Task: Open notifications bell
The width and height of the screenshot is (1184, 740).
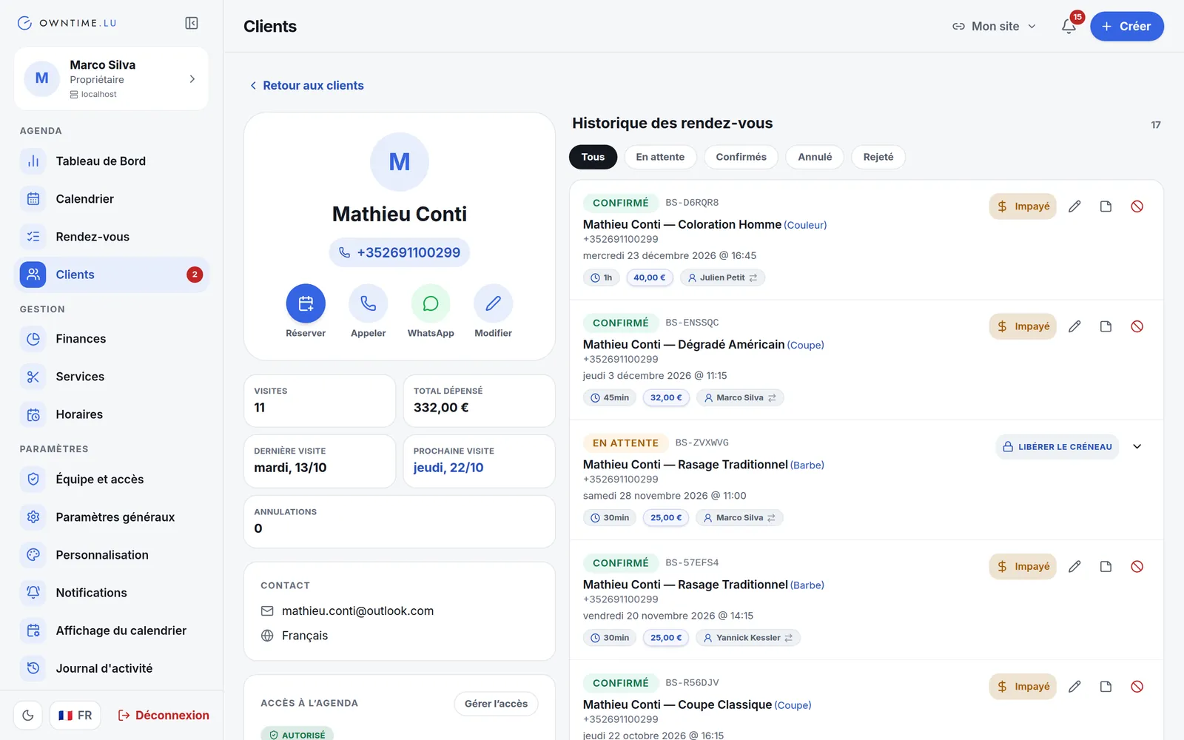Action: (x=1069, y=26)
